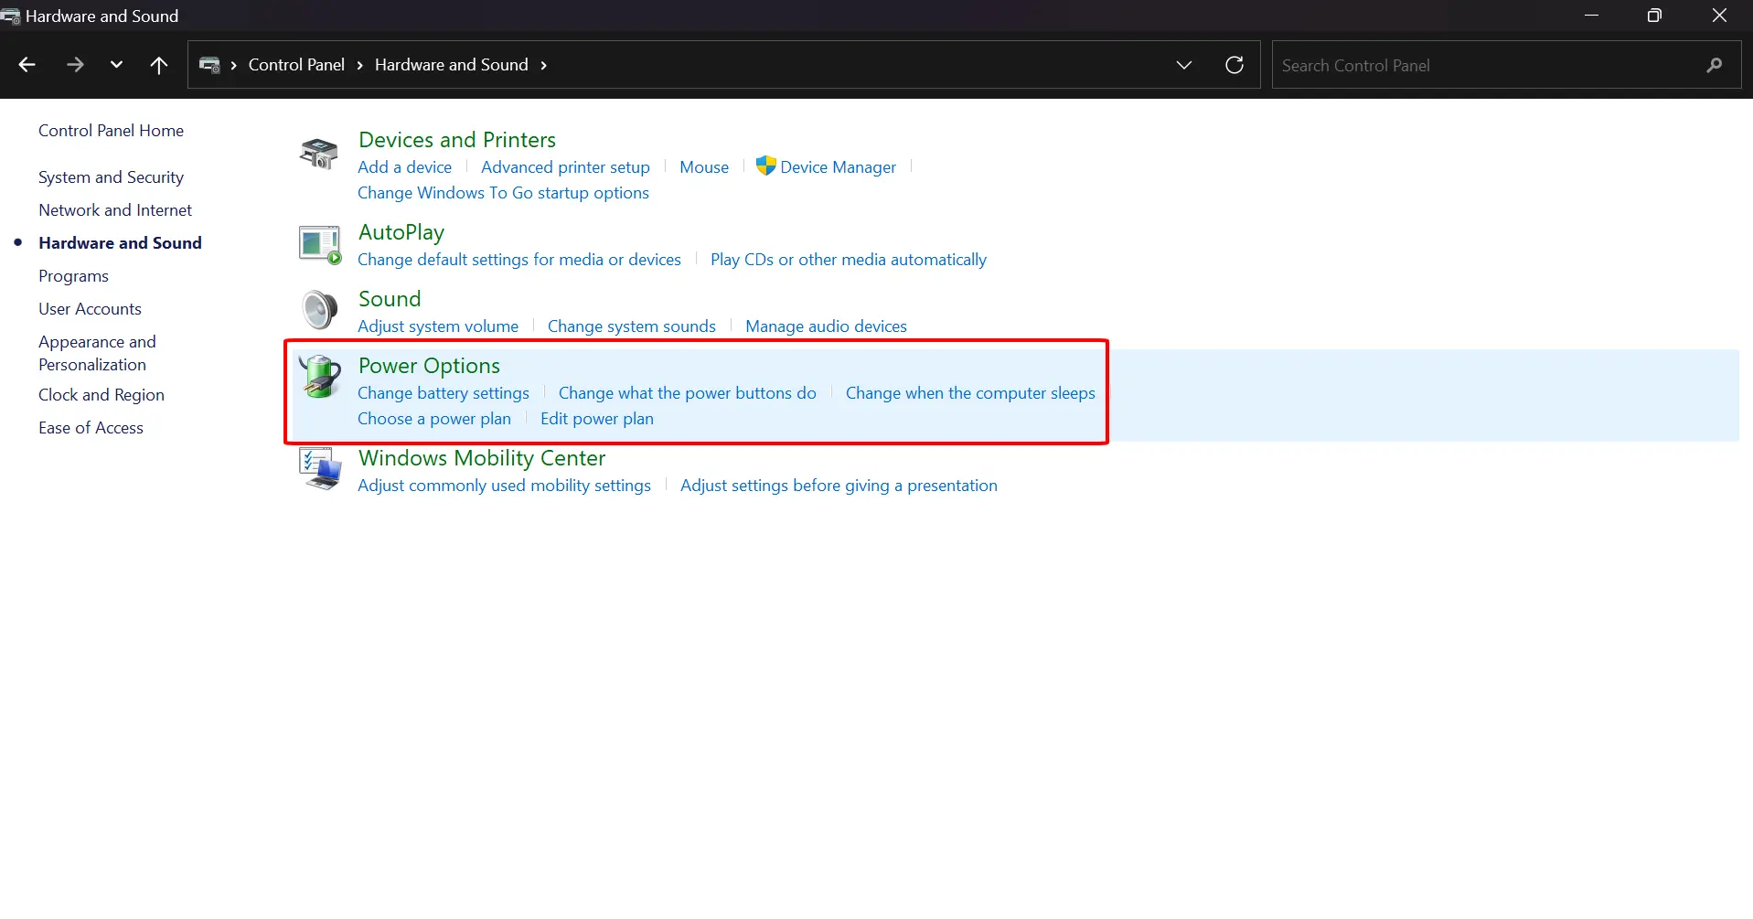Click Play CDs or other media automatically
The image size is (1753, 919).
point(849,260)
